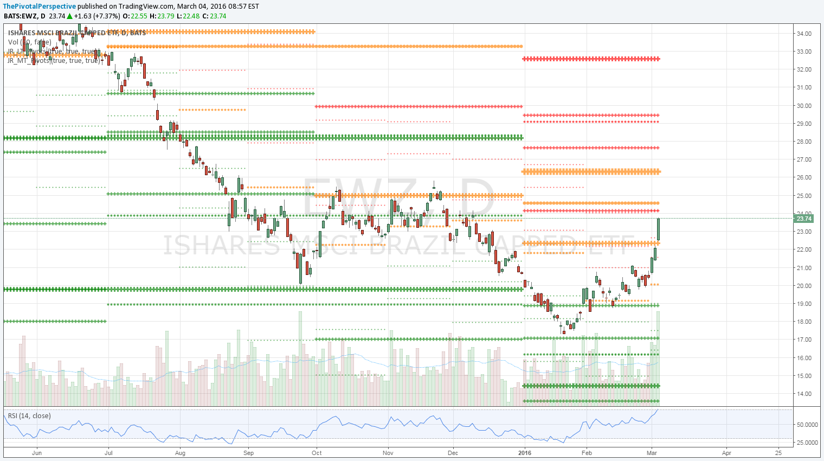
Task: Select the JR_MT_Pivots indicator legend
Action: click(x=54, y=60)
